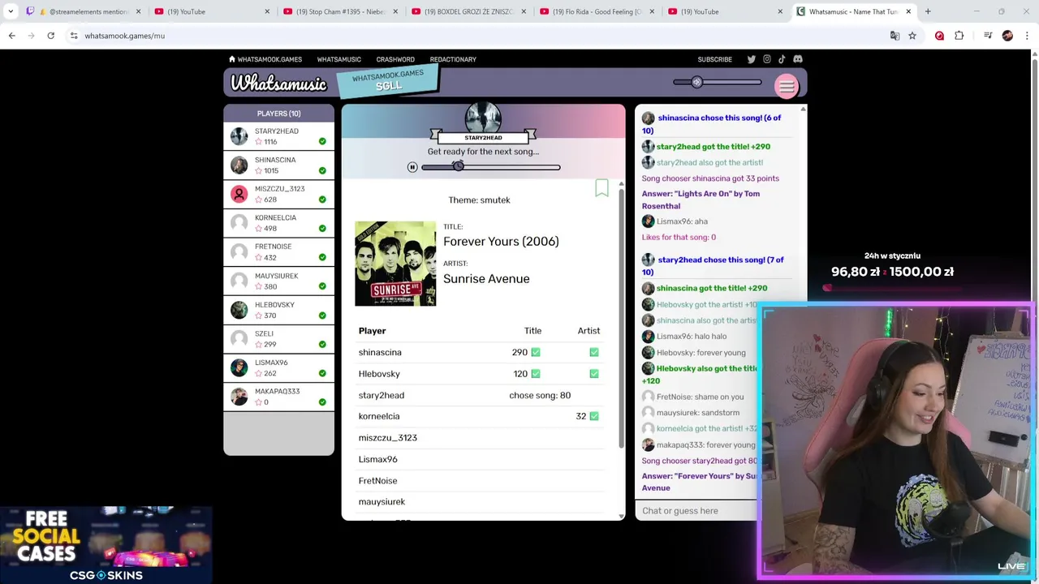Viewport: 1039px width, 584px height.
Task: Open the browser extensions puzzle icon
Action: coord(959,36)
